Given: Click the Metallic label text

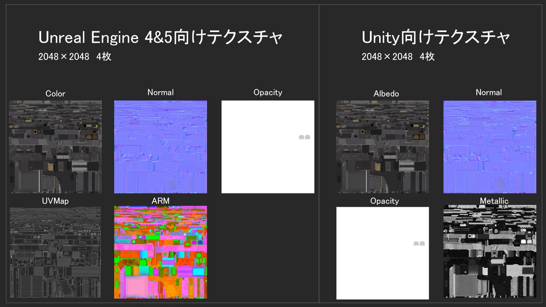Looking at the screenshot, I should [x=494, y=201].
